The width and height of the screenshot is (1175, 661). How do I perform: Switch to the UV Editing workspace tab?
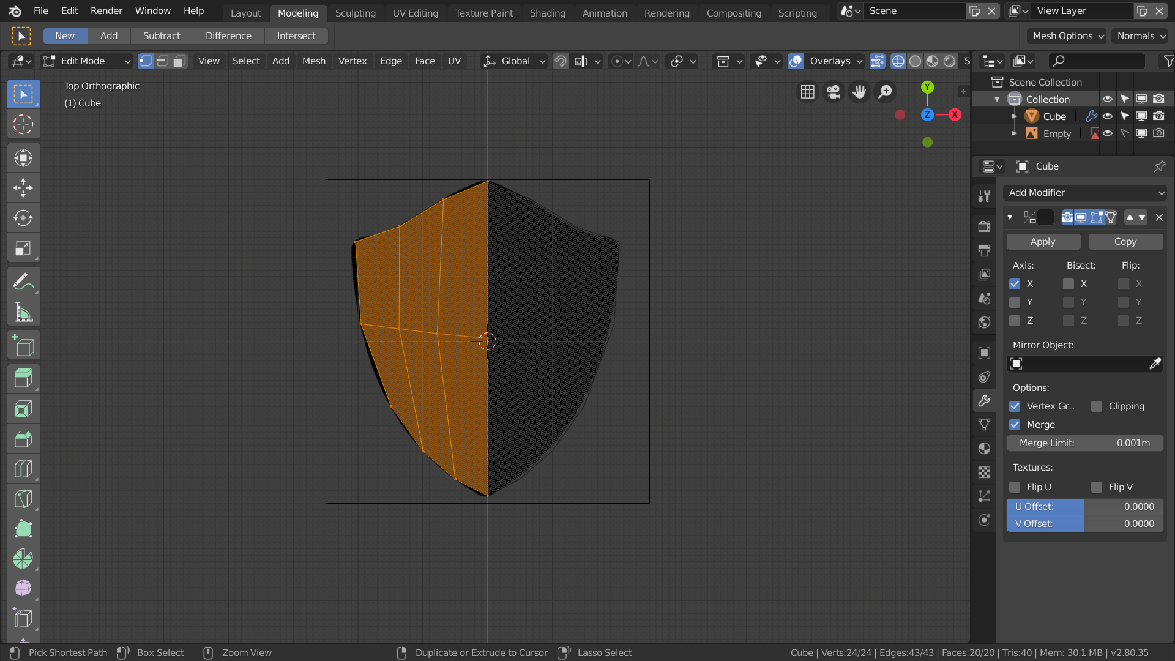click(416, 13)
